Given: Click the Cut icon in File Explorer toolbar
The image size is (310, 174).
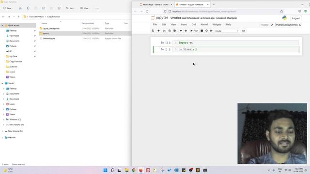Looking at the screenshot, I should [x=20, y=8].
